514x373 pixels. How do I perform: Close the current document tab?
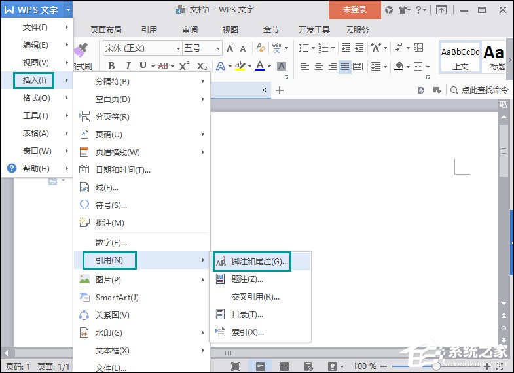point(265,90)
